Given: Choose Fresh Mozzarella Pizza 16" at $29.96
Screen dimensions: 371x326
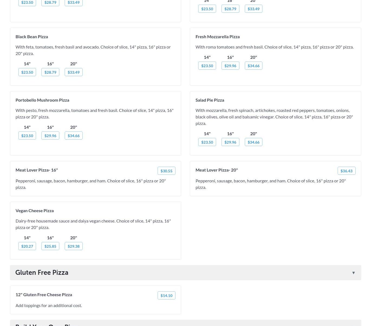Looking at the screenshot, I should pos(230,66).
